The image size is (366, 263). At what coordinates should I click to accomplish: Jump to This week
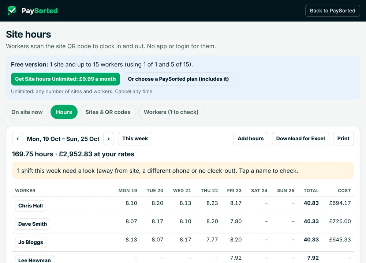[135, 138]
